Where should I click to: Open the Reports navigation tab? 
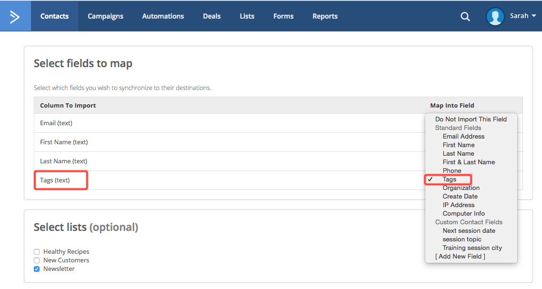[x=325, y=16]
